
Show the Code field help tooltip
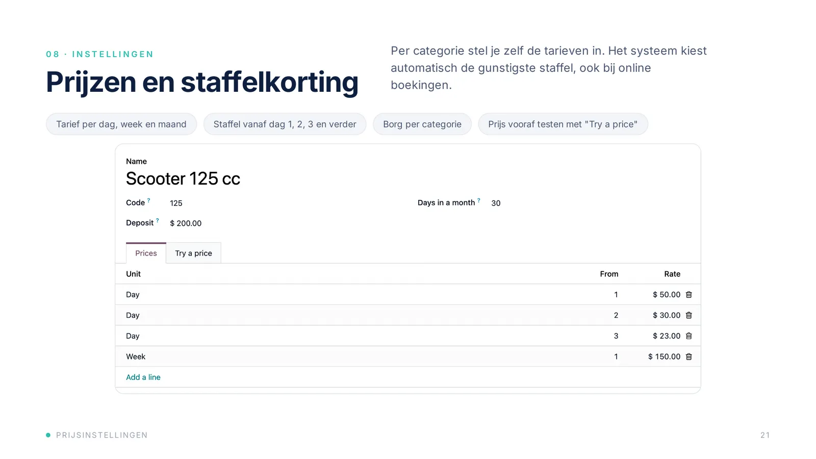point(148,200)
